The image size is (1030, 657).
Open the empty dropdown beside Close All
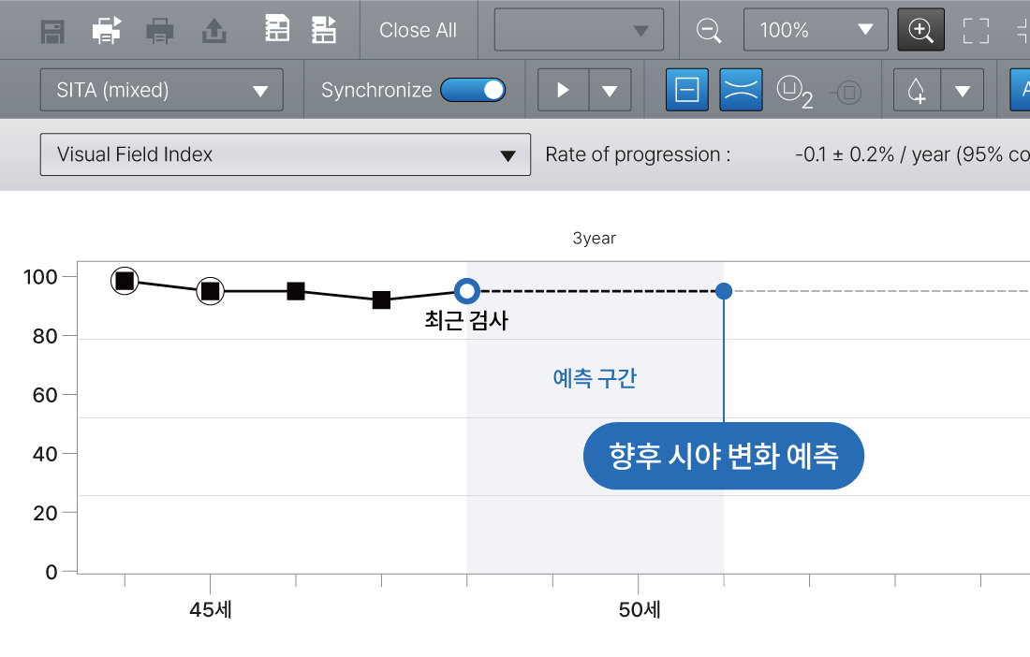point(579,30)
